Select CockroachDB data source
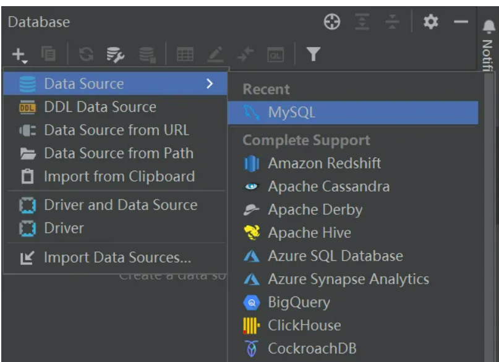 (353, 348)
